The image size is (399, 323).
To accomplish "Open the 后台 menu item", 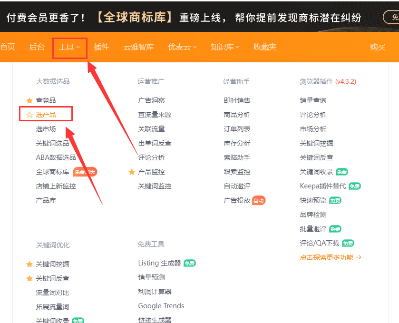I will tap(37, 47).
